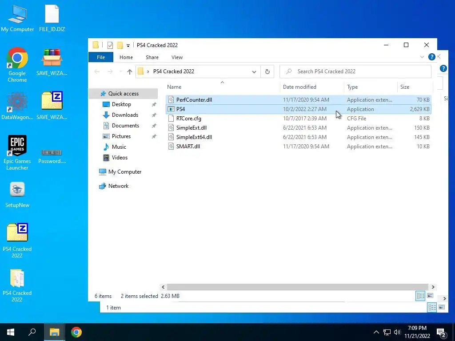455x341 pixels.
Task: Switch to Details view layout button
Action: tap(420, 296)
